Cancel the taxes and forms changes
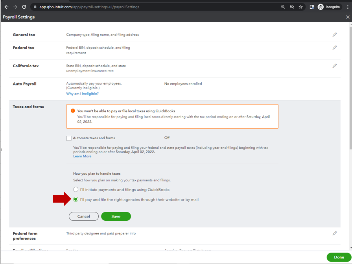 83,216
